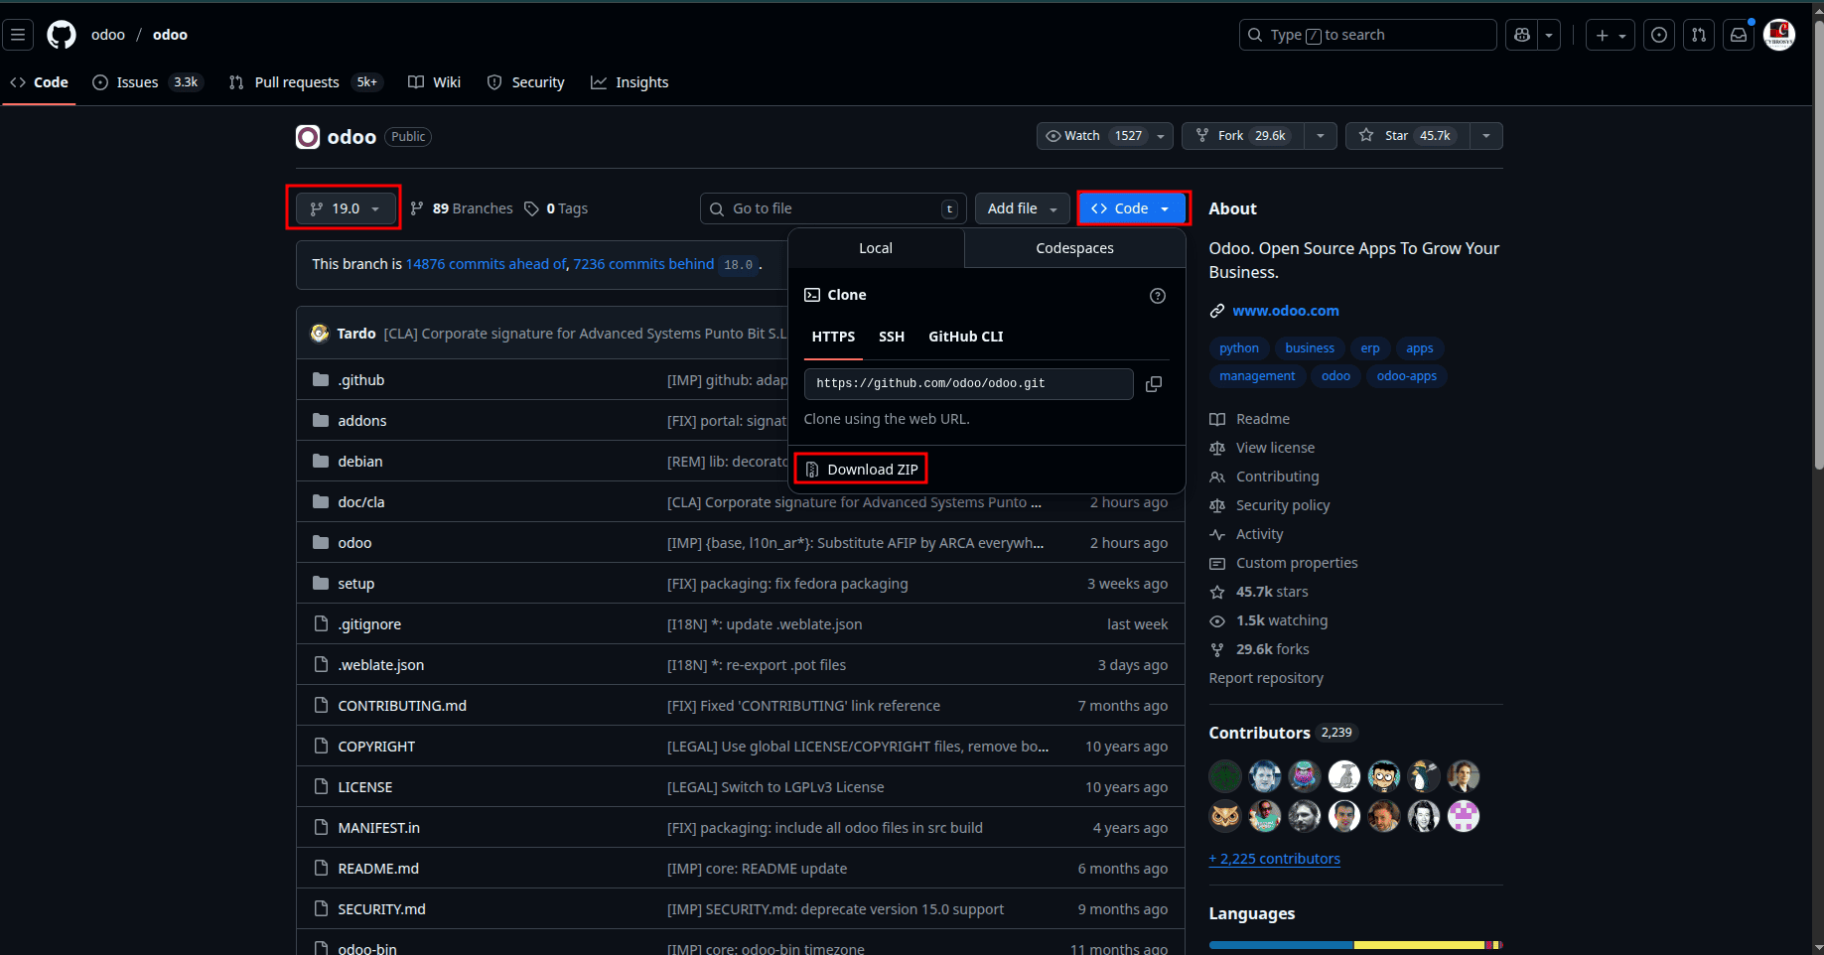Click the python topic tag

1239,348
